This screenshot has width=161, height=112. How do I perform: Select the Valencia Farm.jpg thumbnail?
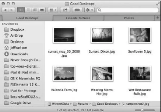(x=64, y=73)
